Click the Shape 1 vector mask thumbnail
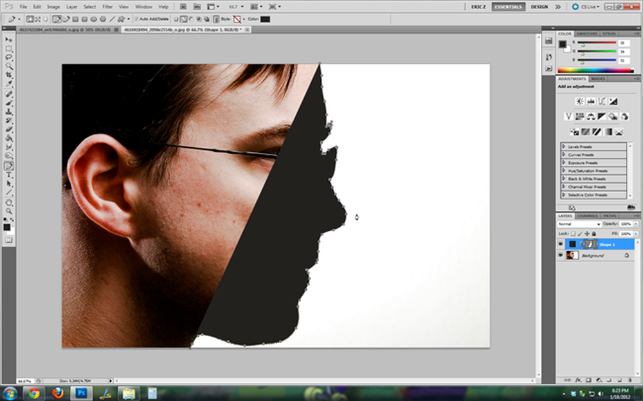Viewport: 643px width, 401px height. coord(590,244)
